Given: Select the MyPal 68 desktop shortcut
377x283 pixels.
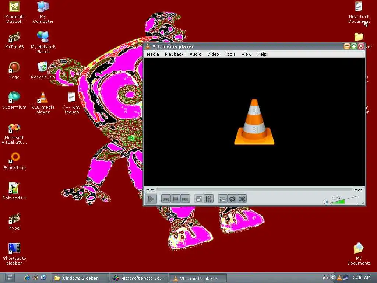Looking at the screenshot, I should 14,40.
